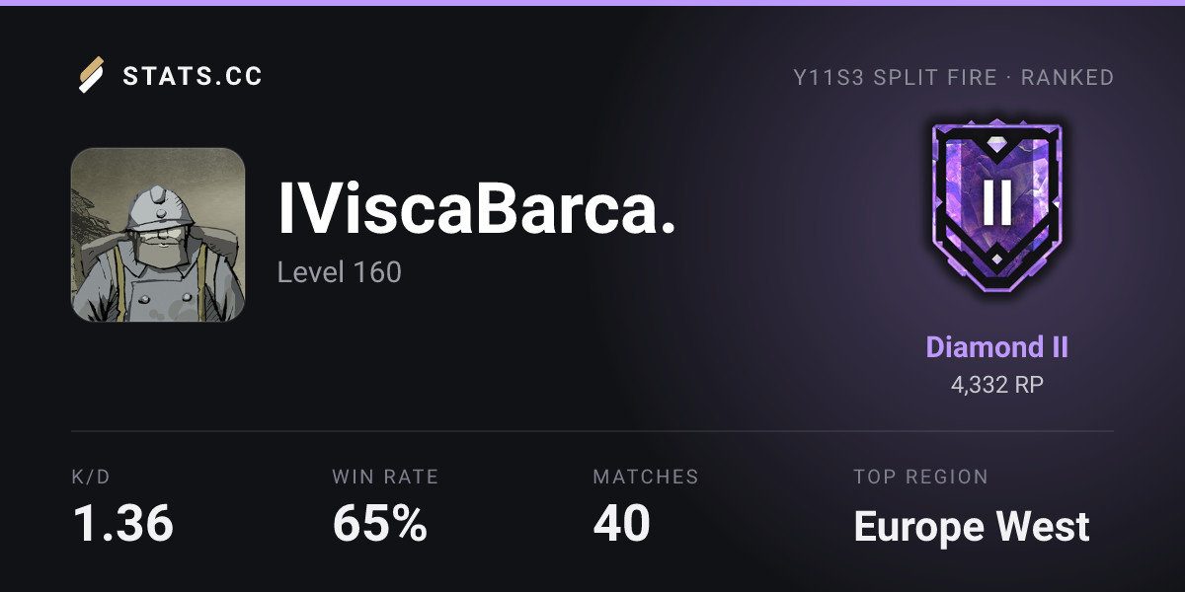This screenshot has width=1185, height=592.
Task: Select the Diamond II rank badge emblem
Action: (997, 206)
